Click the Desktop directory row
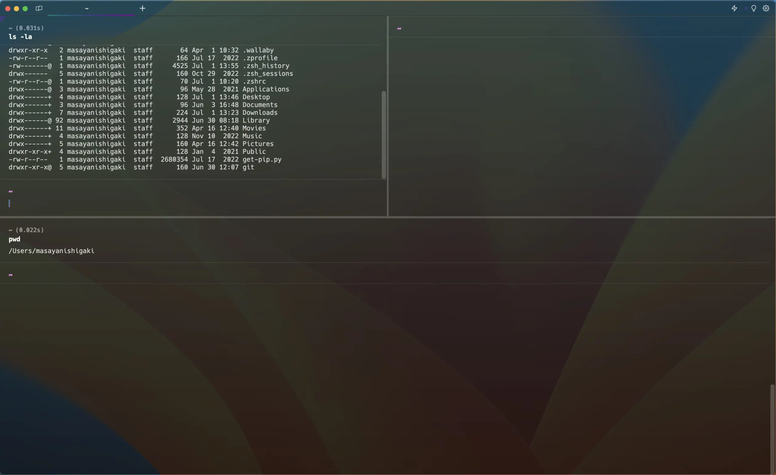Image resolution: width=776 pixels, height=475 pixels. [139, 97]
